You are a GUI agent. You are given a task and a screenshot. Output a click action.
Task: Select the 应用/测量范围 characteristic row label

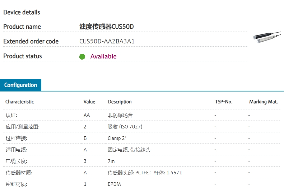coord(23,127)
